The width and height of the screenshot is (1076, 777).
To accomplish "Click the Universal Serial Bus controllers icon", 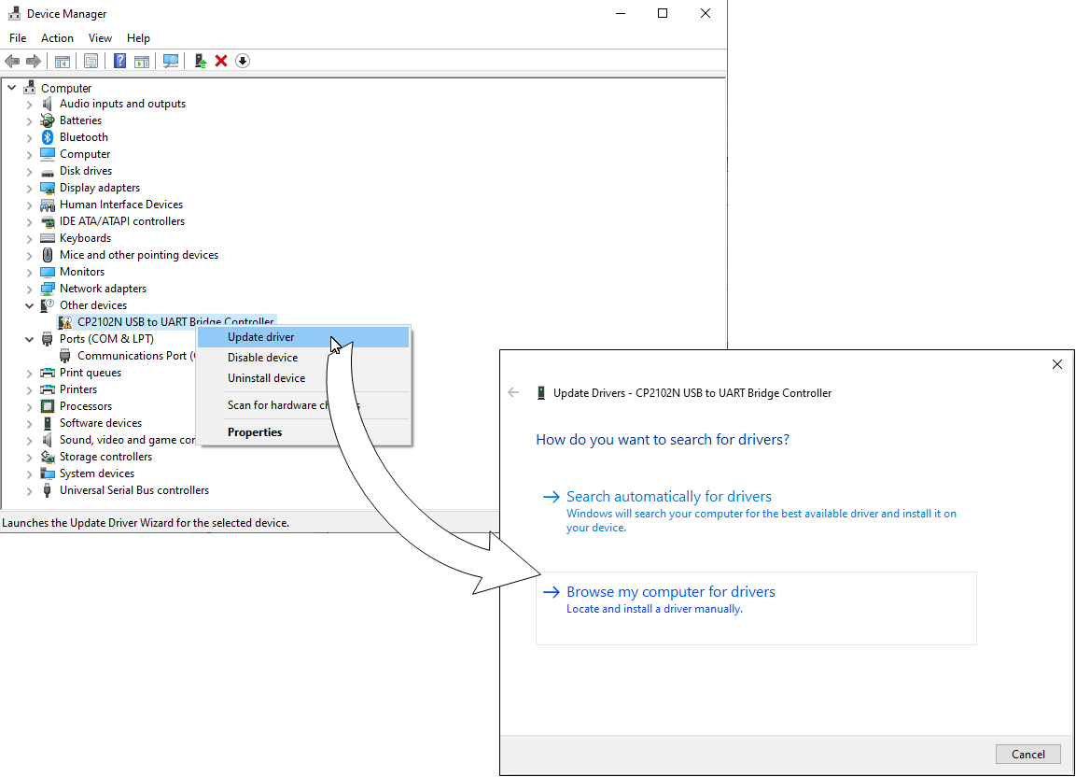I will (48, 490).
